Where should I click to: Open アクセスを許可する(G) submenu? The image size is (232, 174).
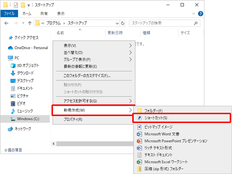(x=94, y=101)
